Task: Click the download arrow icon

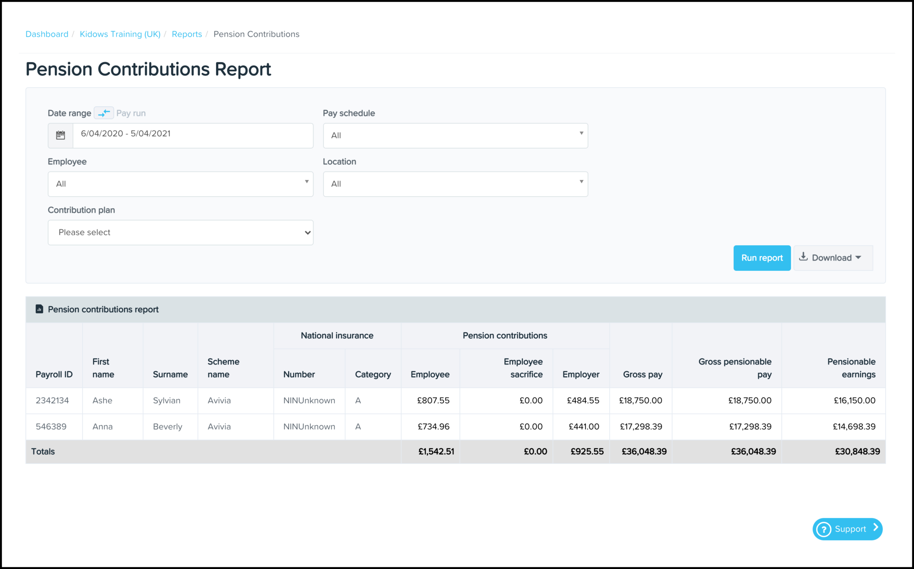Action: point(803,257)
